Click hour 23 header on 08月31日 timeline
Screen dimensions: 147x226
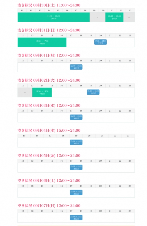tap(130, 36)
